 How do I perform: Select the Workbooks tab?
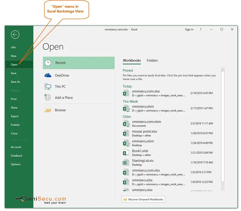(x=132, y=60)
